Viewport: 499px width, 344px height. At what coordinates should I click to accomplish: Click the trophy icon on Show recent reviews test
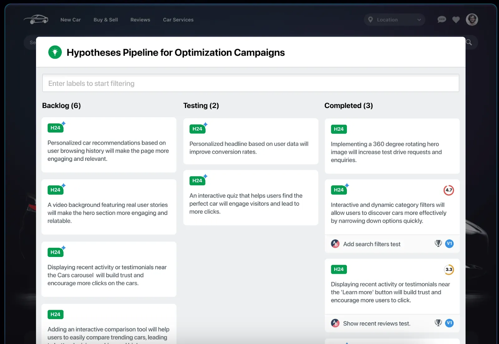[x=438, y=323]
